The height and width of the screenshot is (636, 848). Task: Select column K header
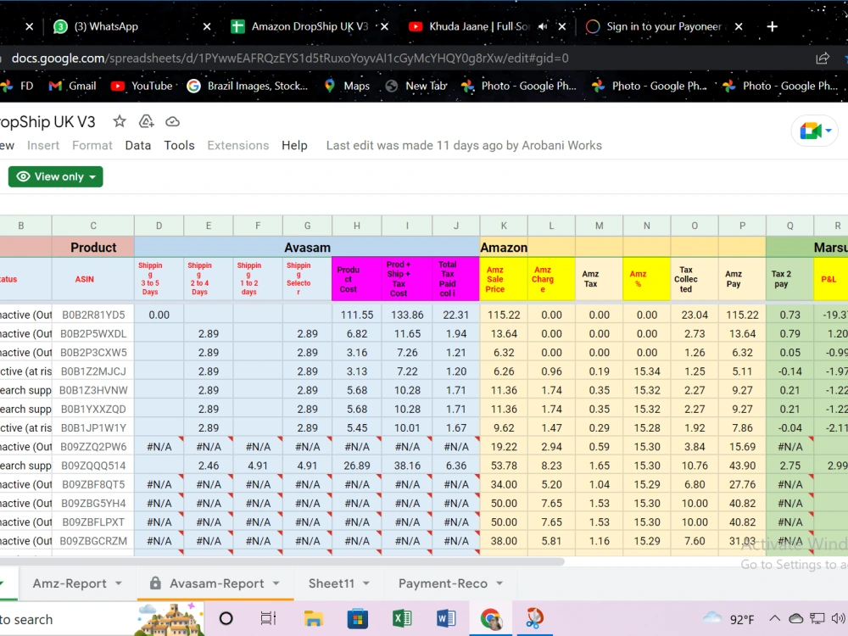click(x=504, y=226)
